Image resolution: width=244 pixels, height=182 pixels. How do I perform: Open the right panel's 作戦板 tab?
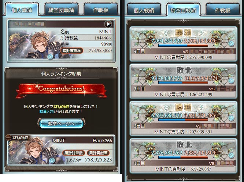point(222,11)
